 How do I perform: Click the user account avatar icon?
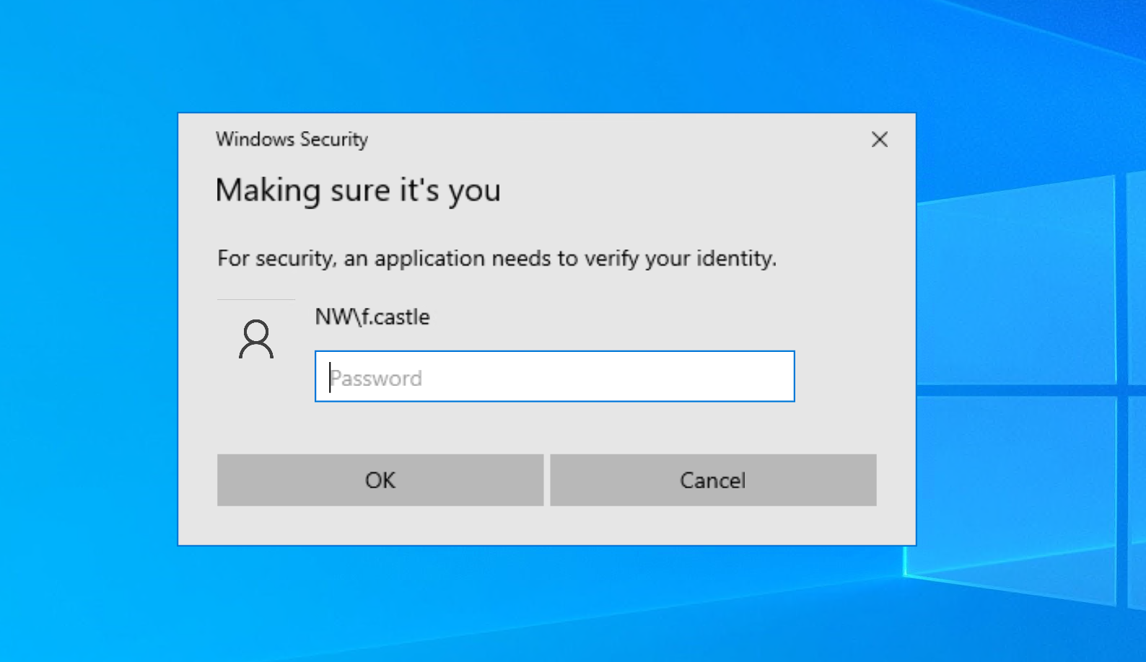256,339
